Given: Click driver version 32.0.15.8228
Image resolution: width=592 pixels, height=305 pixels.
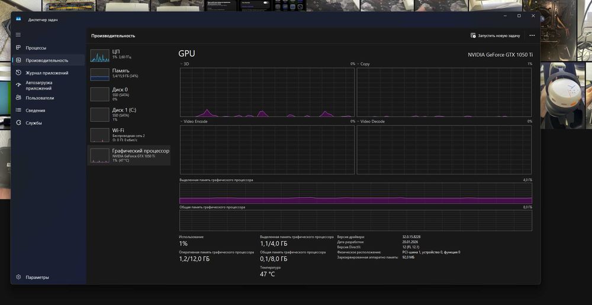Looking at the screenshot, I should [411, 237].
